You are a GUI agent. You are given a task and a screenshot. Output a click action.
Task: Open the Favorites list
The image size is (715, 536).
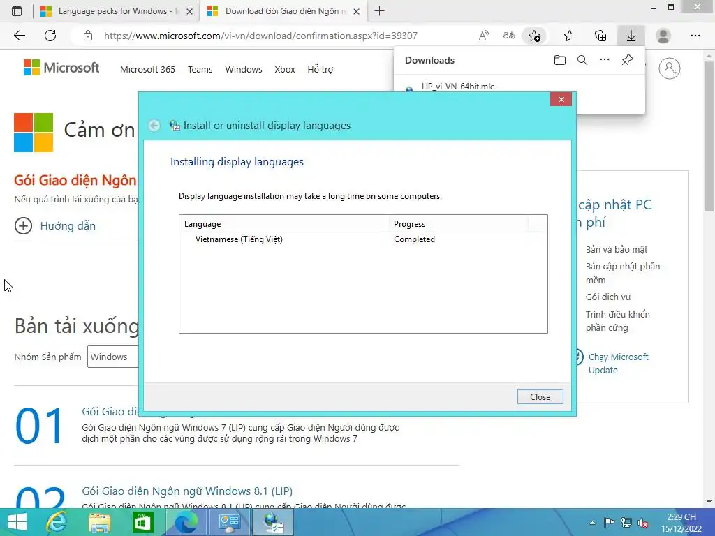point(570,36)
